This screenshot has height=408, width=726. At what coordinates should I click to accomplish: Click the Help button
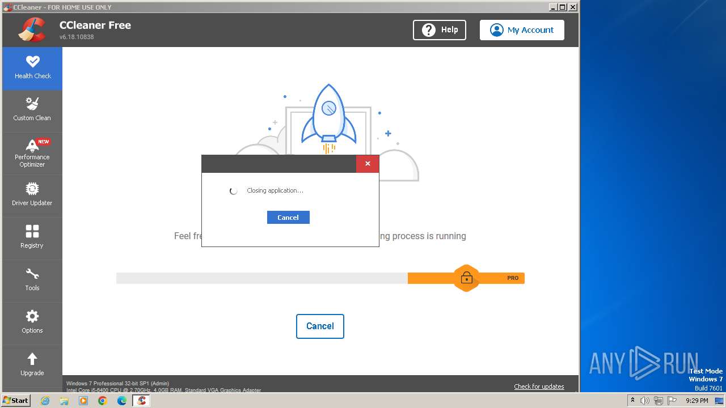point(440,30)
